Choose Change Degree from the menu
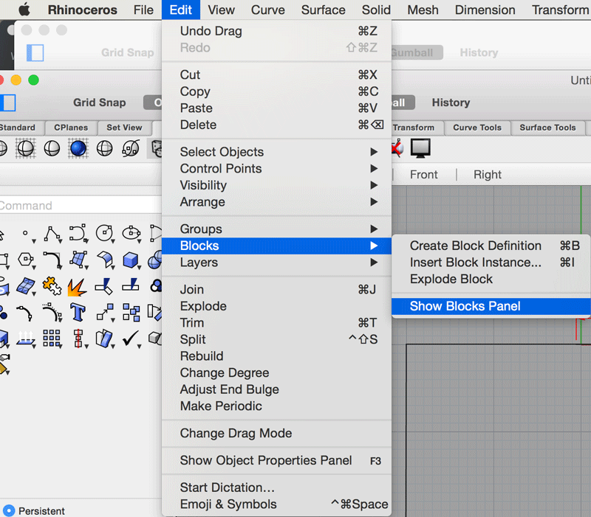 point(276,372)
